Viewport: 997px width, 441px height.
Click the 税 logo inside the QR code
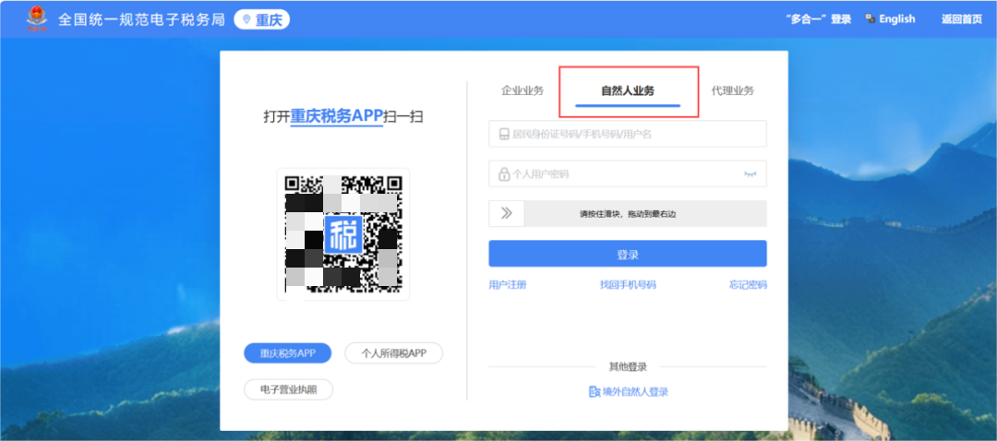(x=343, y=234)
